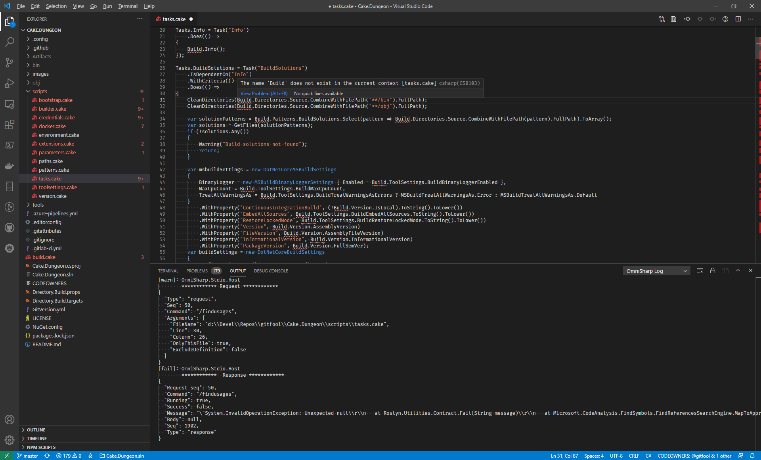The width and height of the screenshot is (761, 460).
Task: Click the Ln 31, Col 87 cursor position
Action: [564, 456]
